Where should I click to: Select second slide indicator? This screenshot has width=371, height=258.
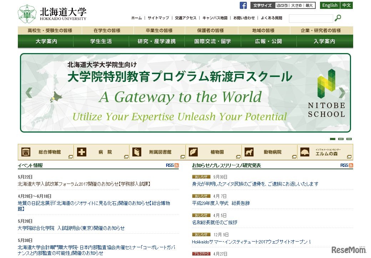click(x=341, y=139)
